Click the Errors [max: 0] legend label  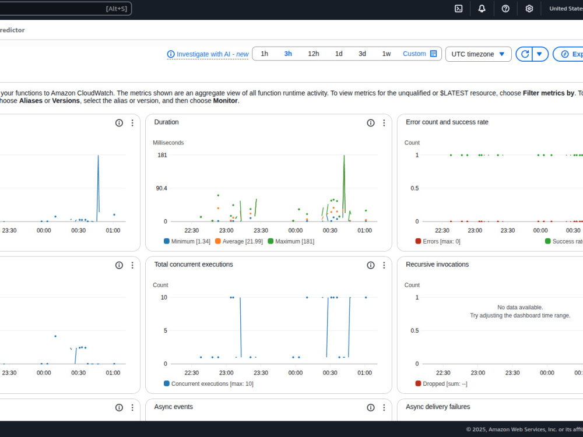point(441,241)
